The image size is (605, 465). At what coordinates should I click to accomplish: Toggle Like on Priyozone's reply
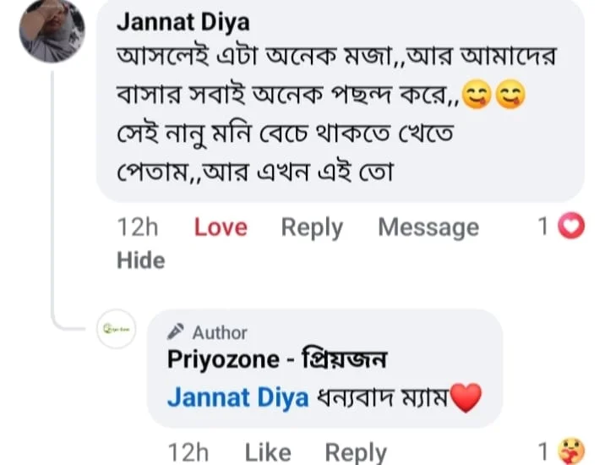click(x=268, y=452)
